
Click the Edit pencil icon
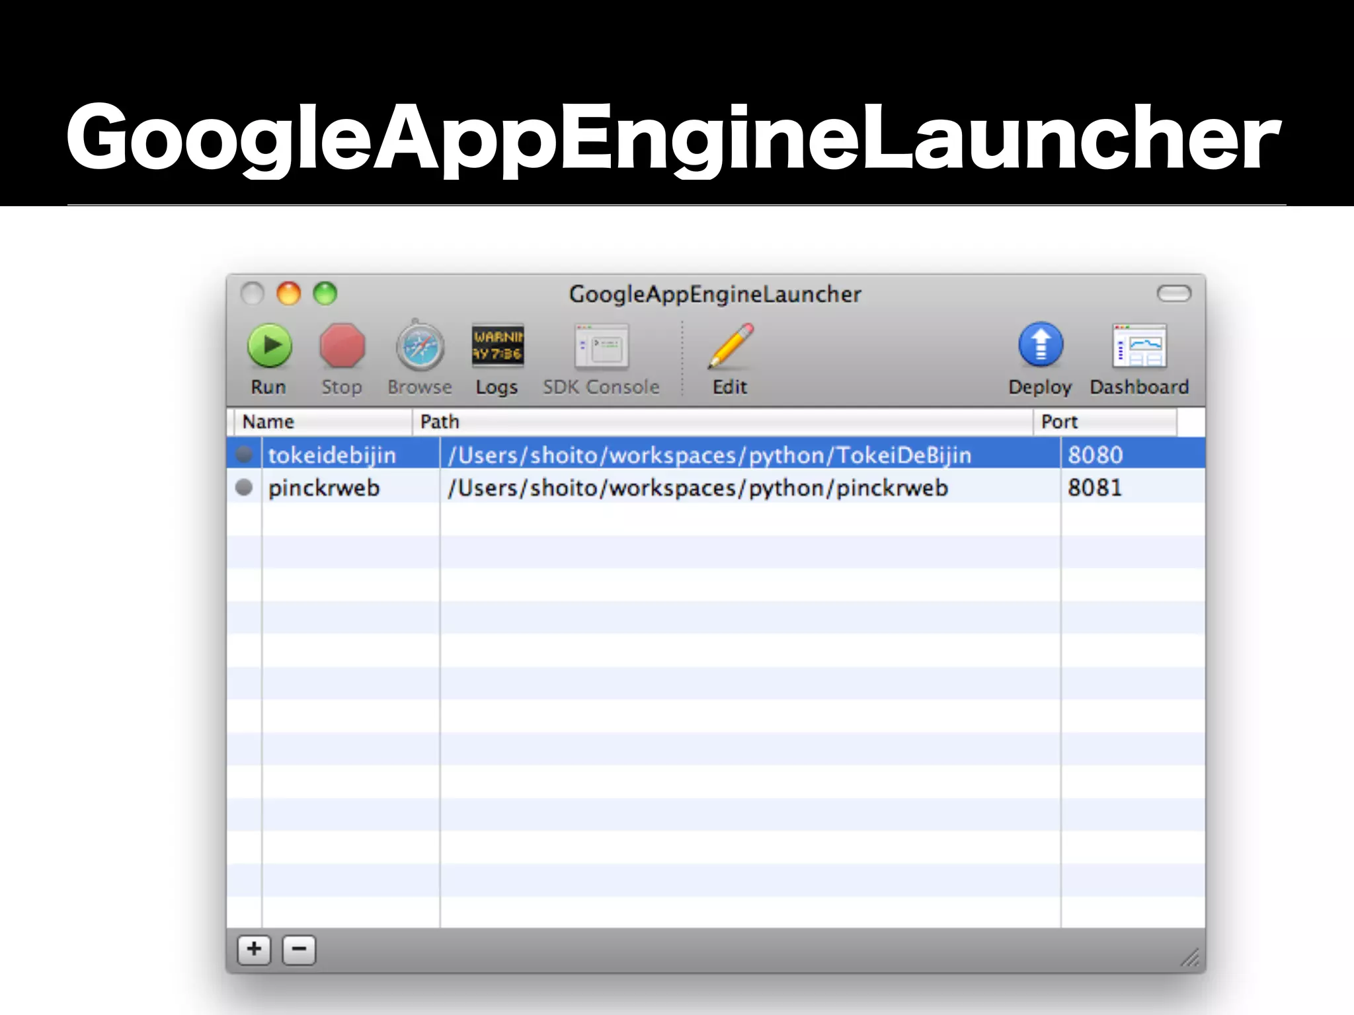tap(731, 346)
